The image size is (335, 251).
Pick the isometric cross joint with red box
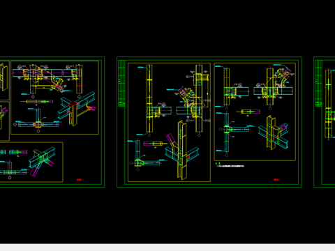point(77,109)
